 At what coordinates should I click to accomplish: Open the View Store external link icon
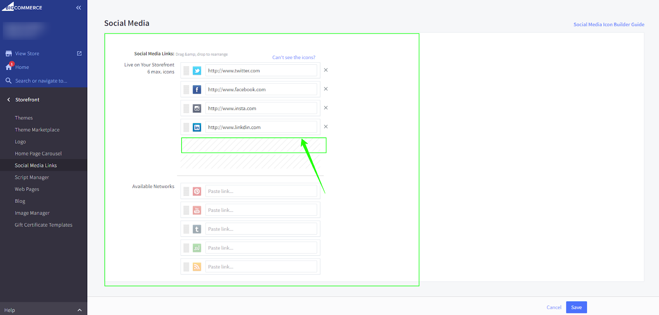coord(79,54)
